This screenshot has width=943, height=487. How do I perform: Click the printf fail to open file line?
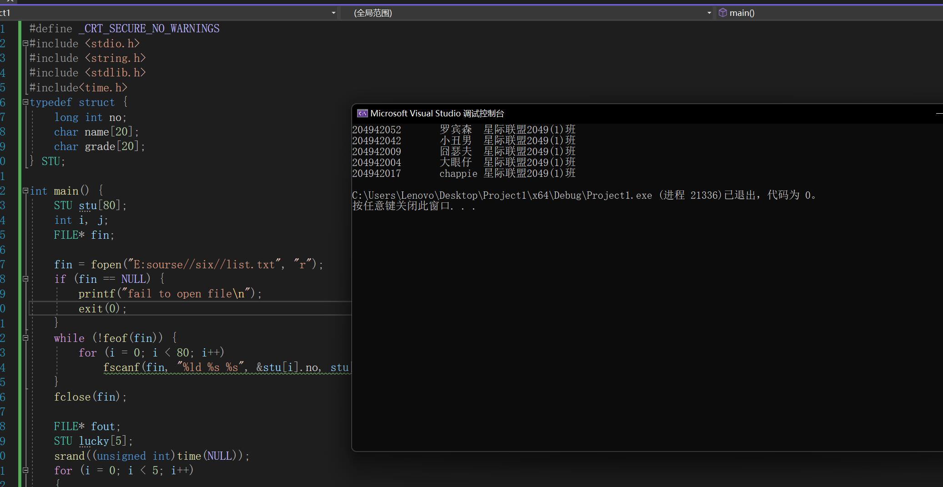coord(171,294)
